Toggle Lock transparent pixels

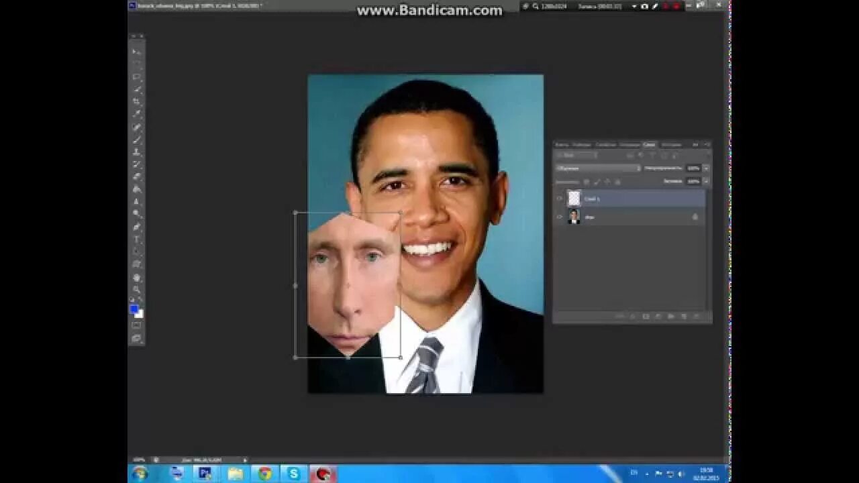coord(587,182)
